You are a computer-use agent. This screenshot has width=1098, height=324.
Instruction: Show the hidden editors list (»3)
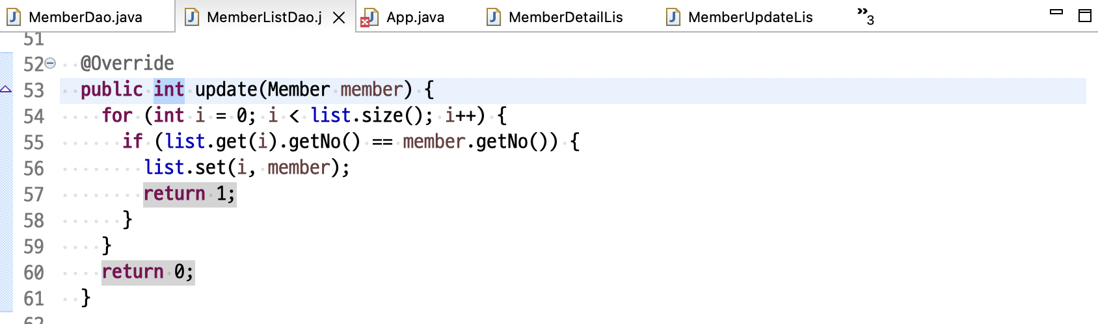866,16
